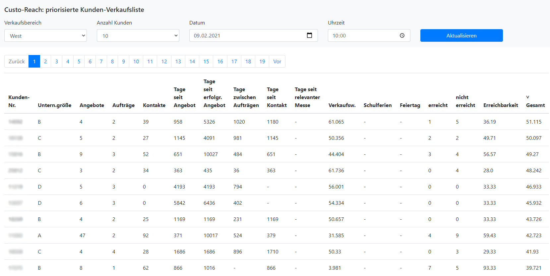Go to pagination page 2
The height and width of the screenshot is (276, 550).
tap(45, 61)
